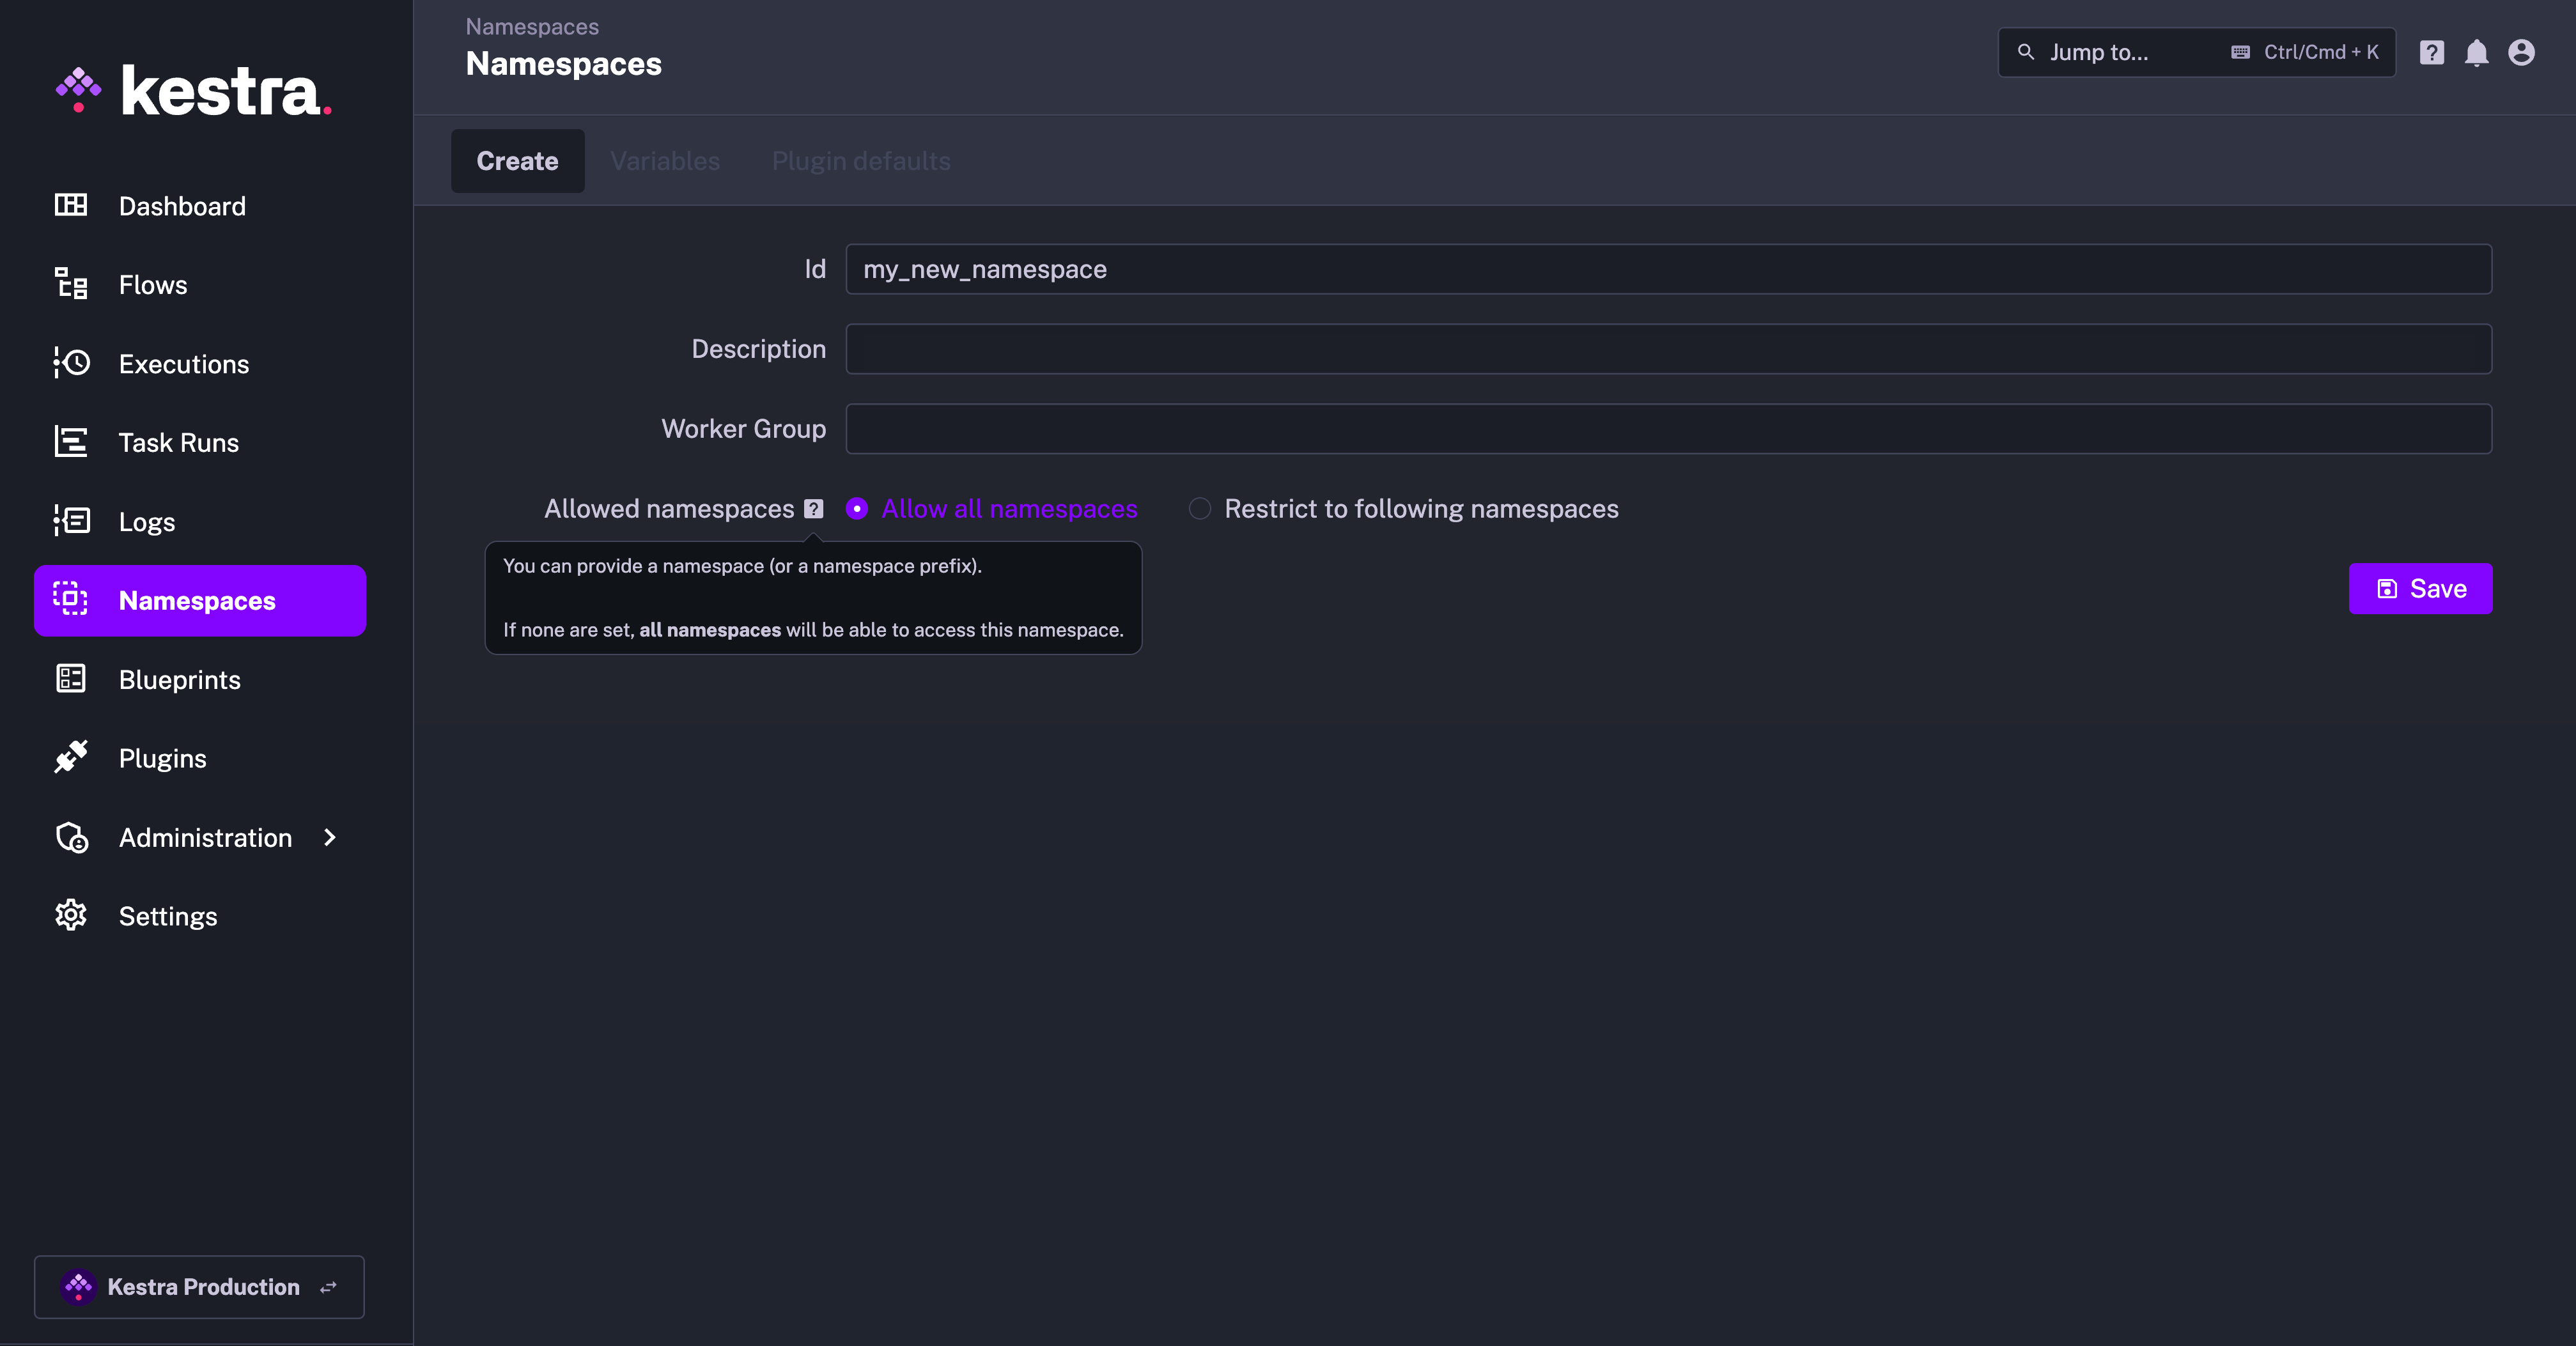Click the Save button

point(2420,589)
